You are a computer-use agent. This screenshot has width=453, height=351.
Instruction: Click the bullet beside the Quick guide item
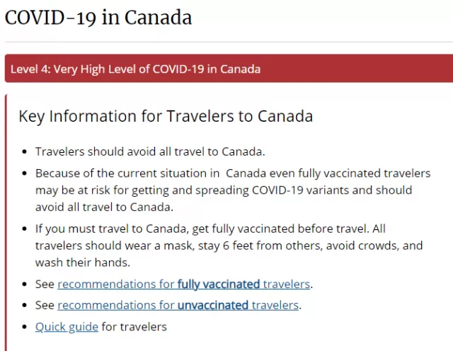25,327
